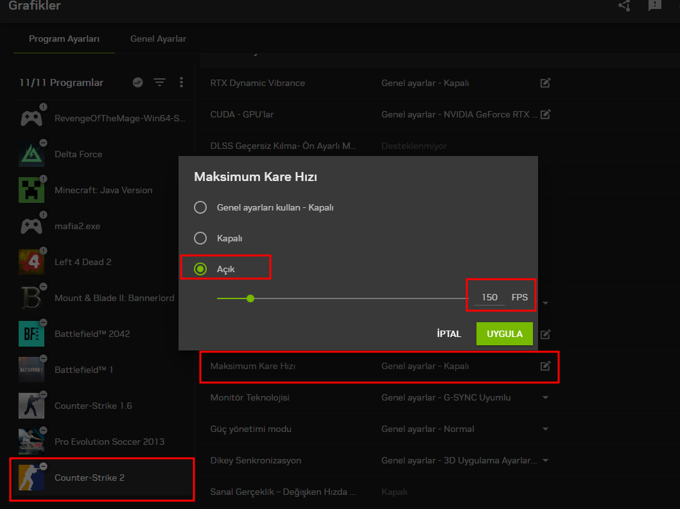Open the filter lines icon beside Programlar

pyautogui.click(x=160, y=82)
